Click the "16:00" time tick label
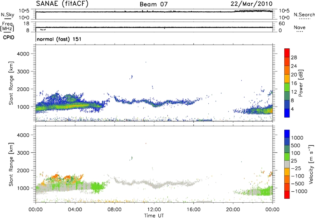The height and width of the screenshot is (218, 315). [x=193, y=210]
